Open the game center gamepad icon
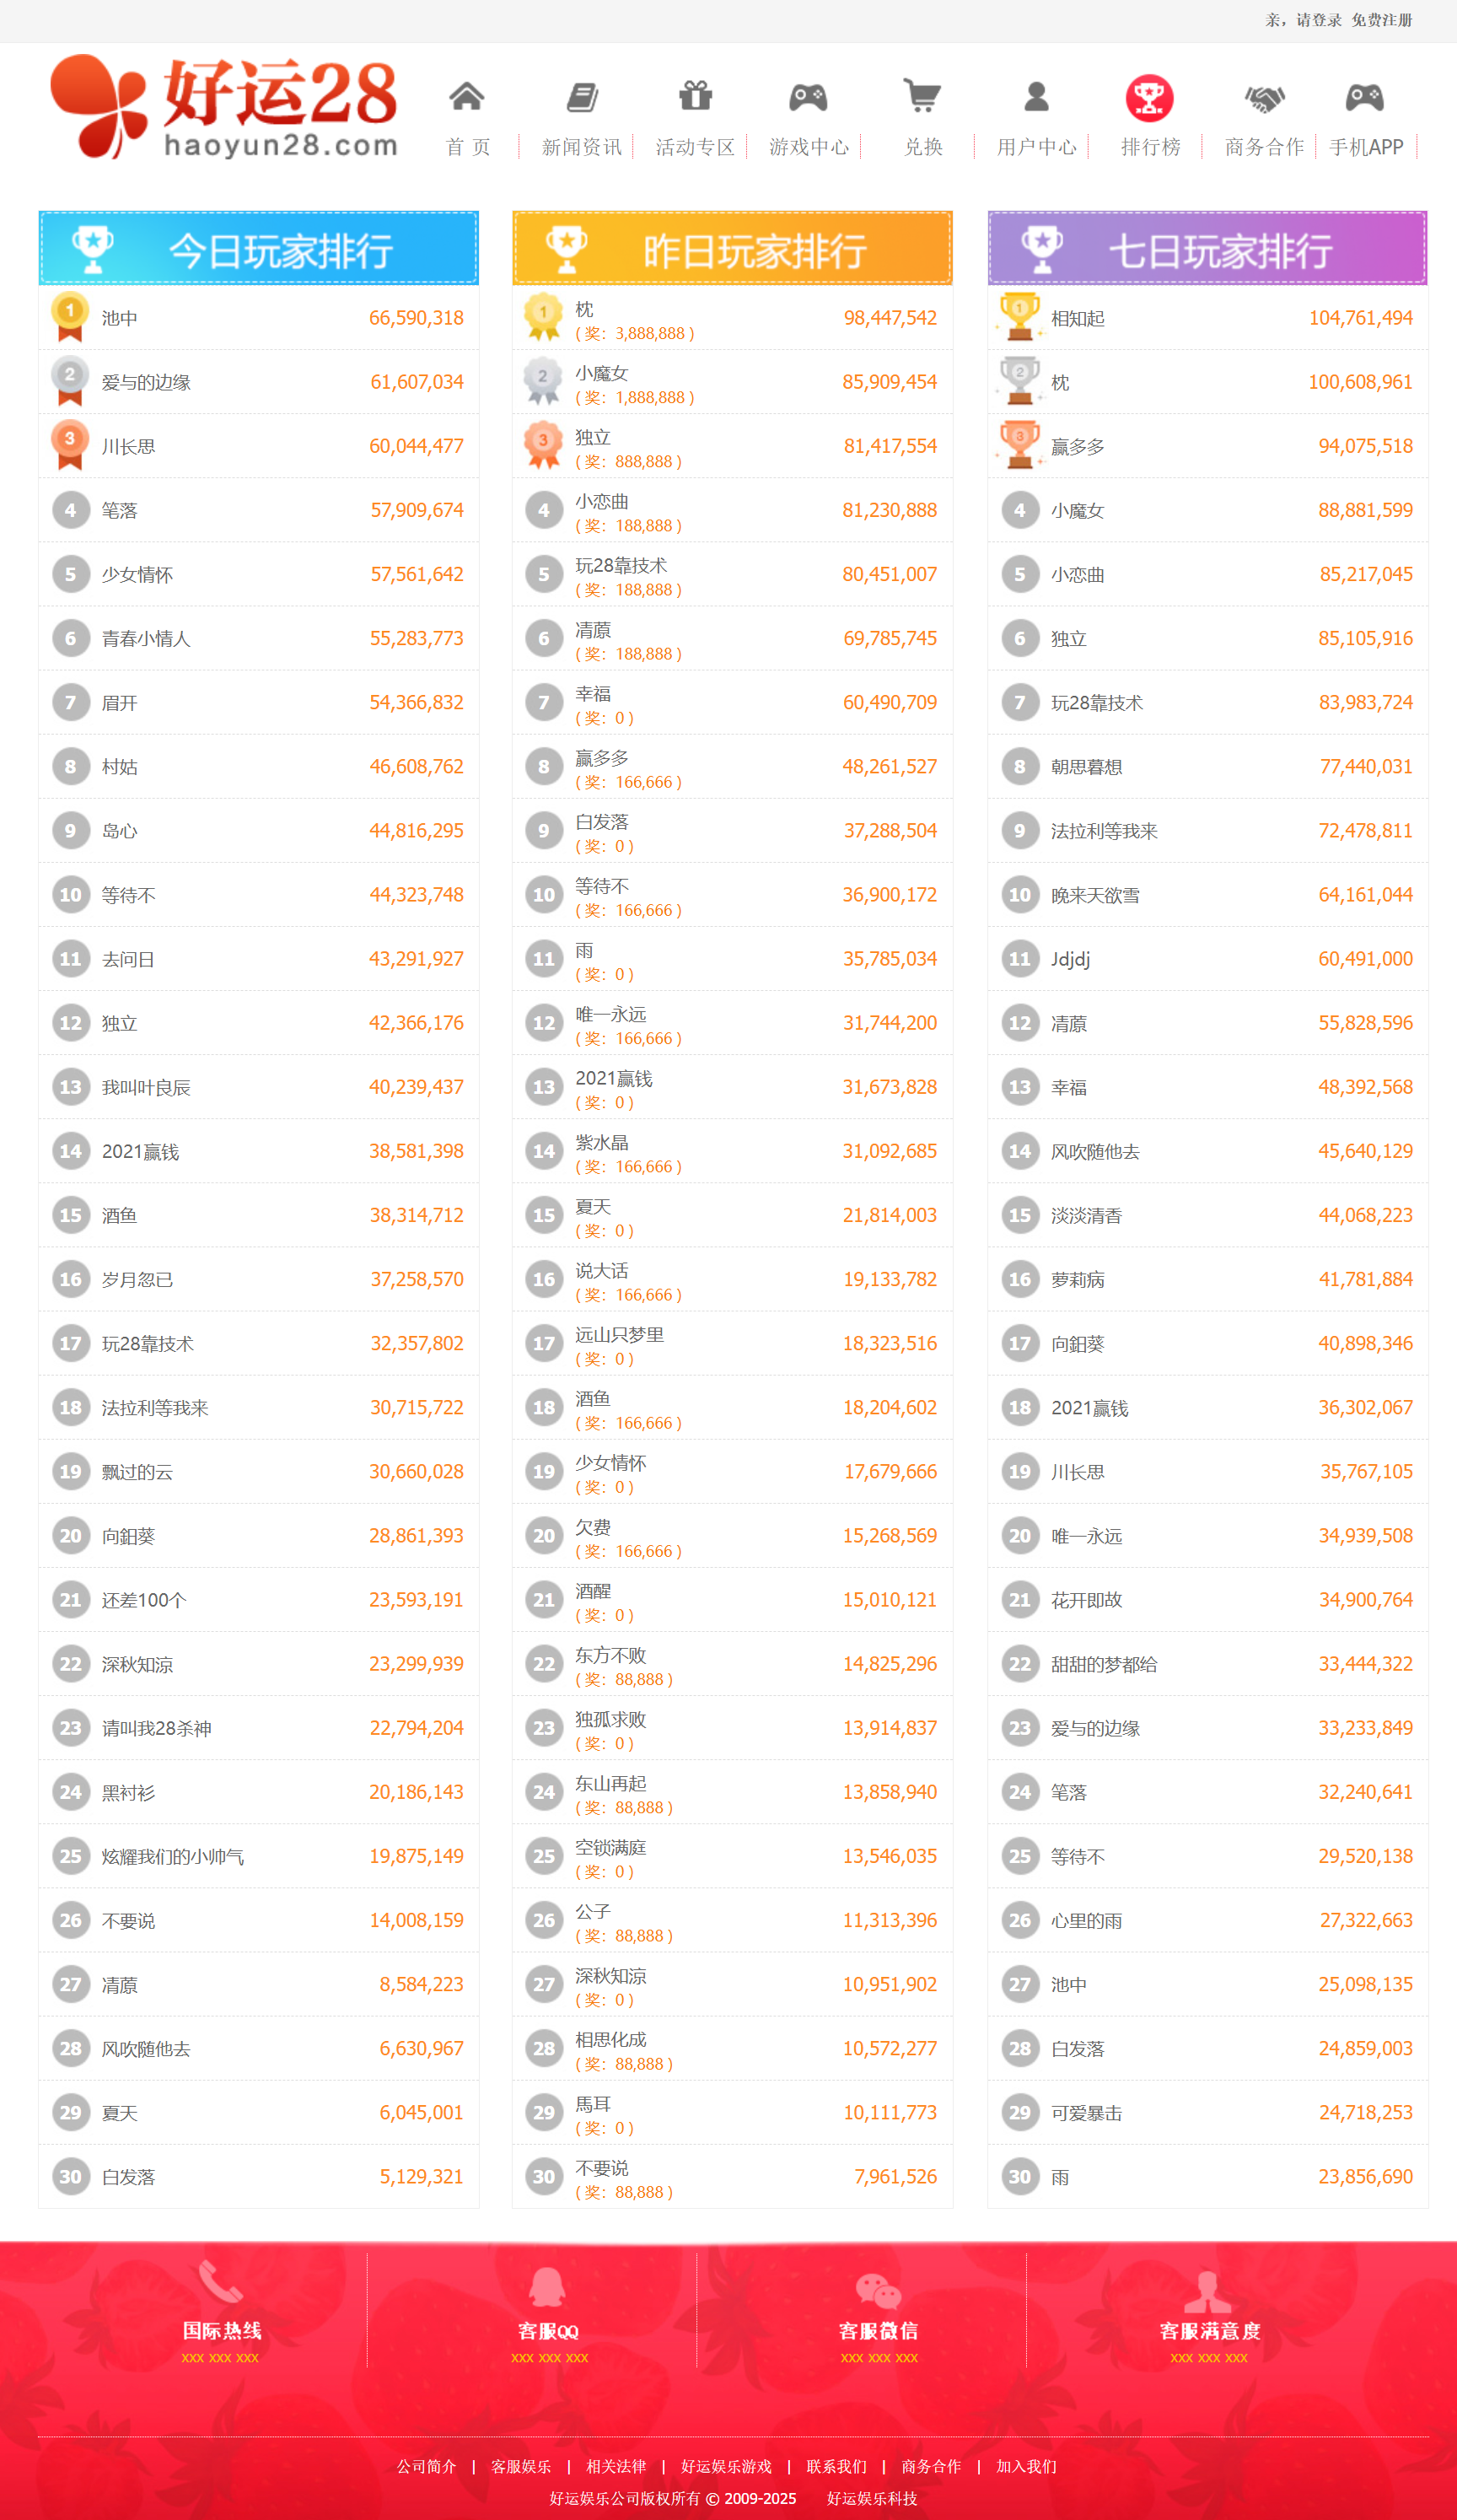The height and width of the screenshot is (2520, 1457). click(x=808, y=97)
